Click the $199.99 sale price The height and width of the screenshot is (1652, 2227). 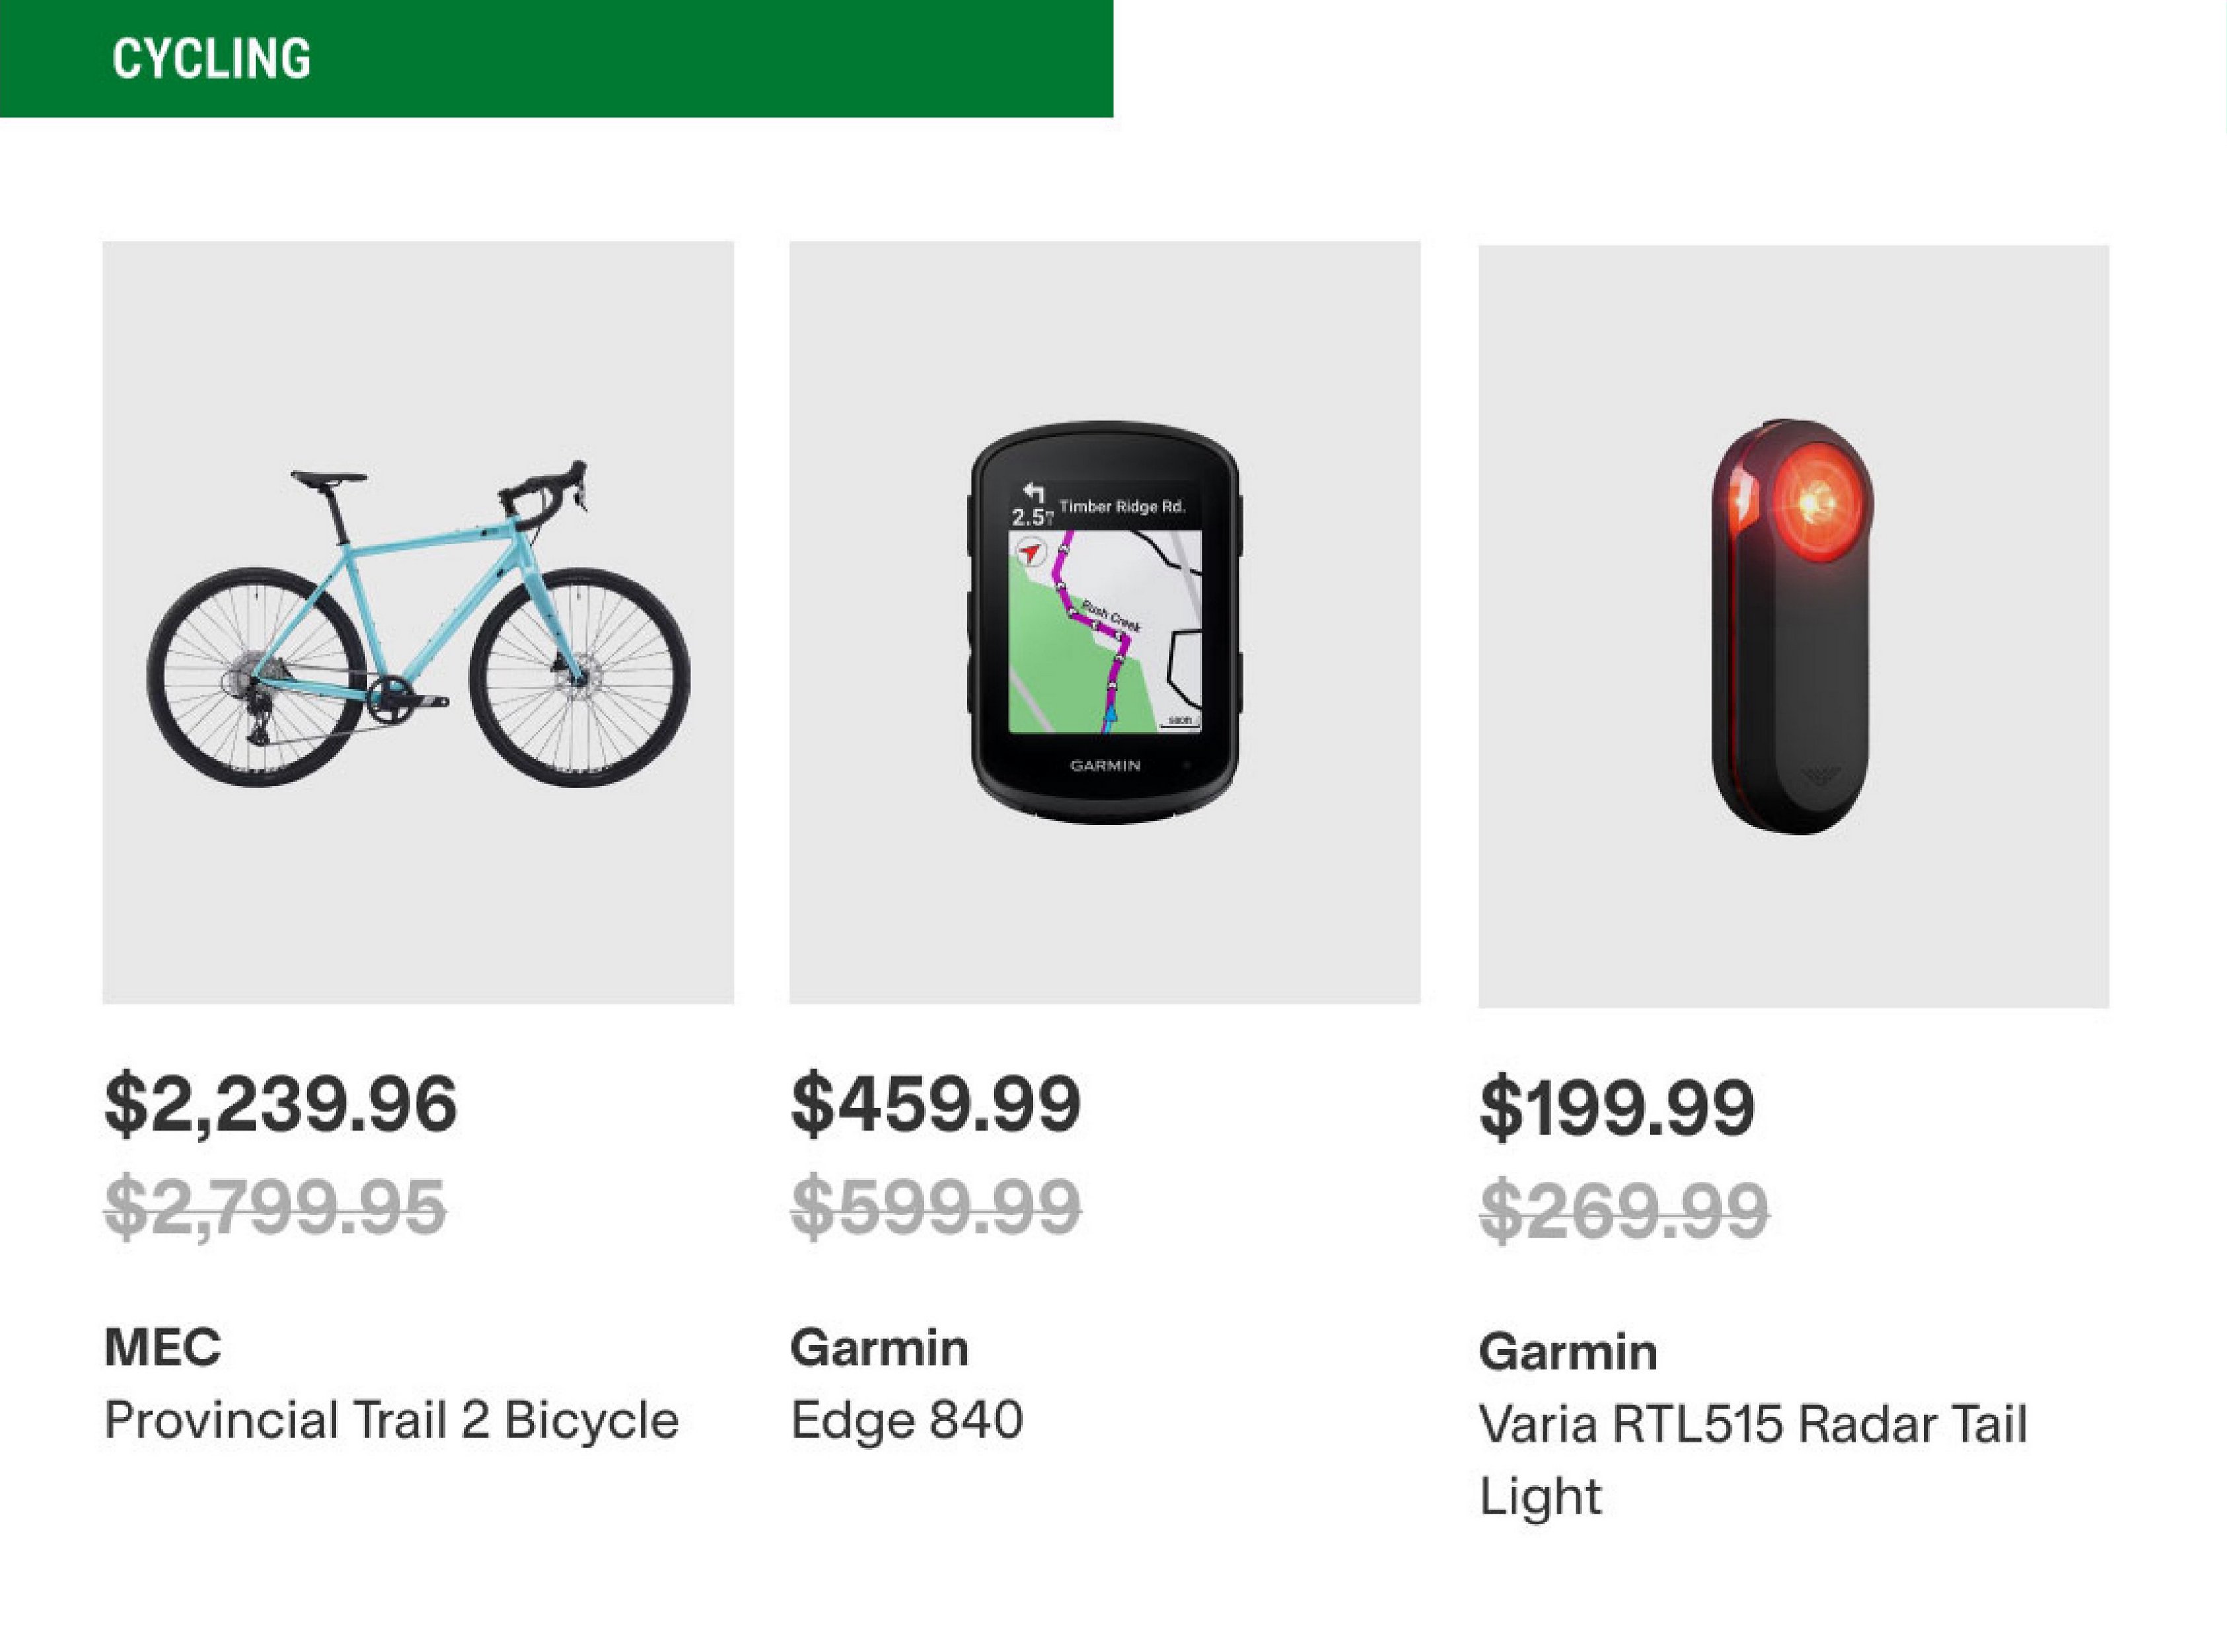pyautogui.click(x=1617, y=1108)
